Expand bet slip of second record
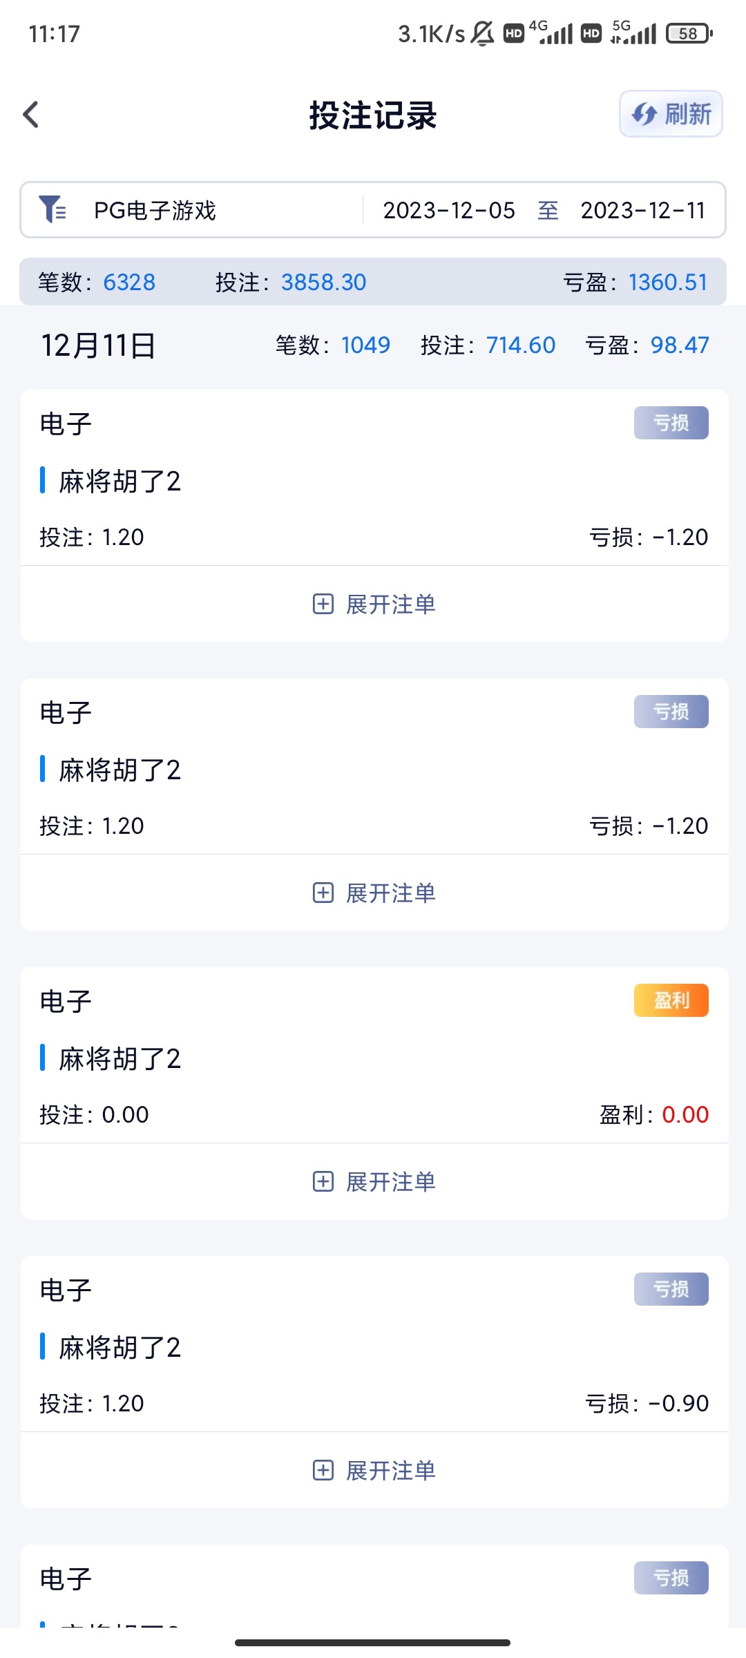 [x=390, y=893]
